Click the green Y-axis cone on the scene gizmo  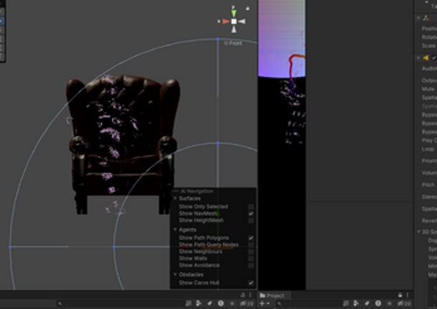234,13
